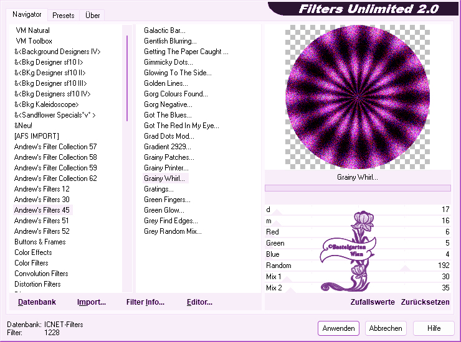Choose Gorg Negative... filter
This screenshot has height=342, width=461.
(x=168, y=104)
